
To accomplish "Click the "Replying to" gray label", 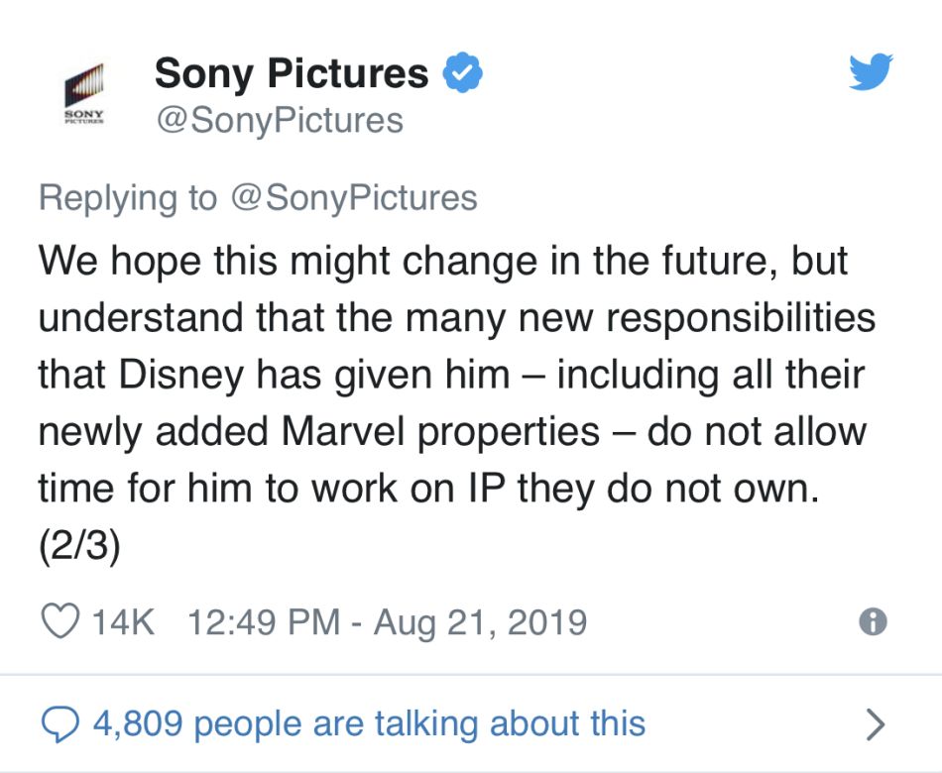I will [x=127, y=197].
